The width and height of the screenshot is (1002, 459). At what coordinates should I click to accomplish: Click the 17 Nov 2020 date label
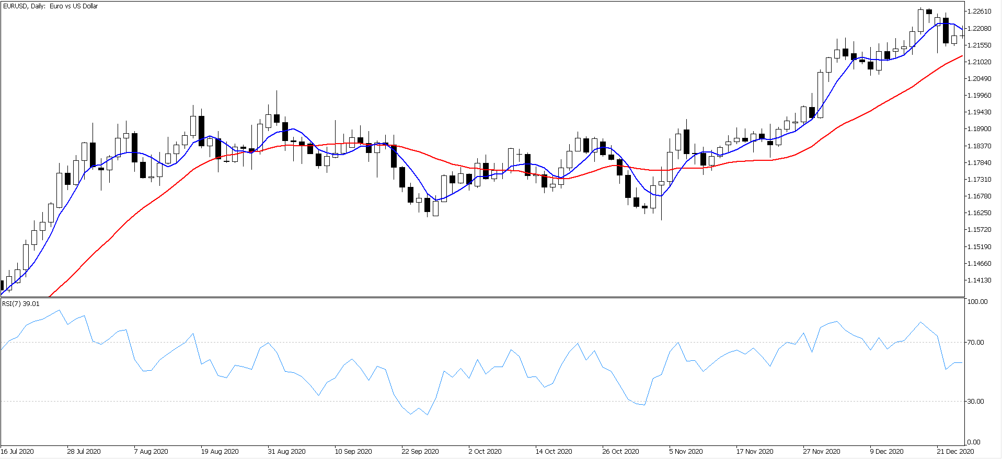(755, 451)
